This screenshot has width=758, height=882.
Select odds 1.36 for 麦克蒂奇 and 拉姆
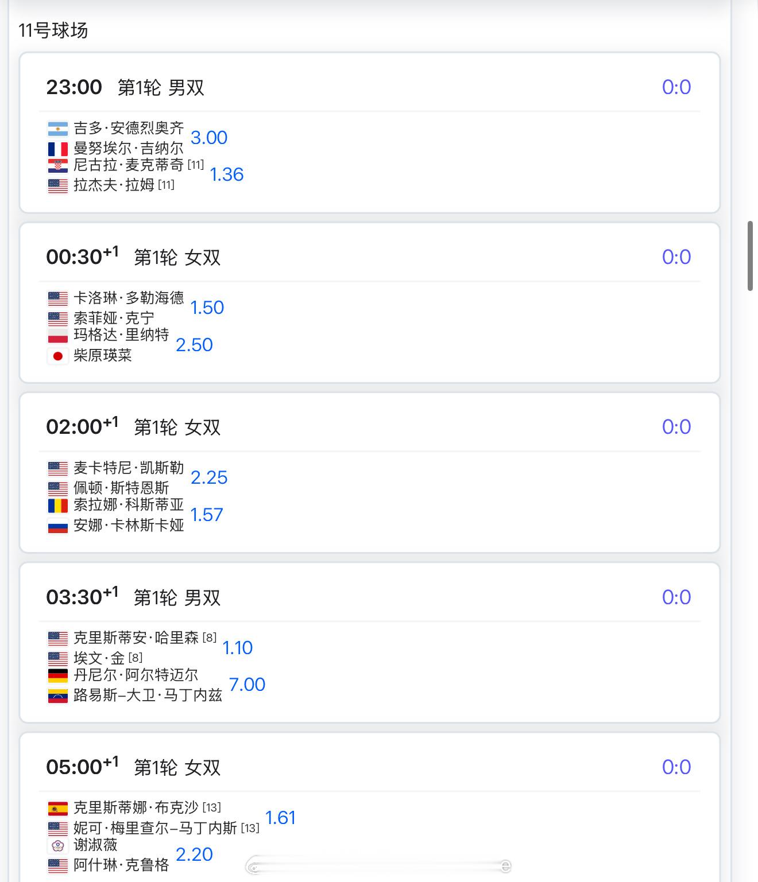227,174
